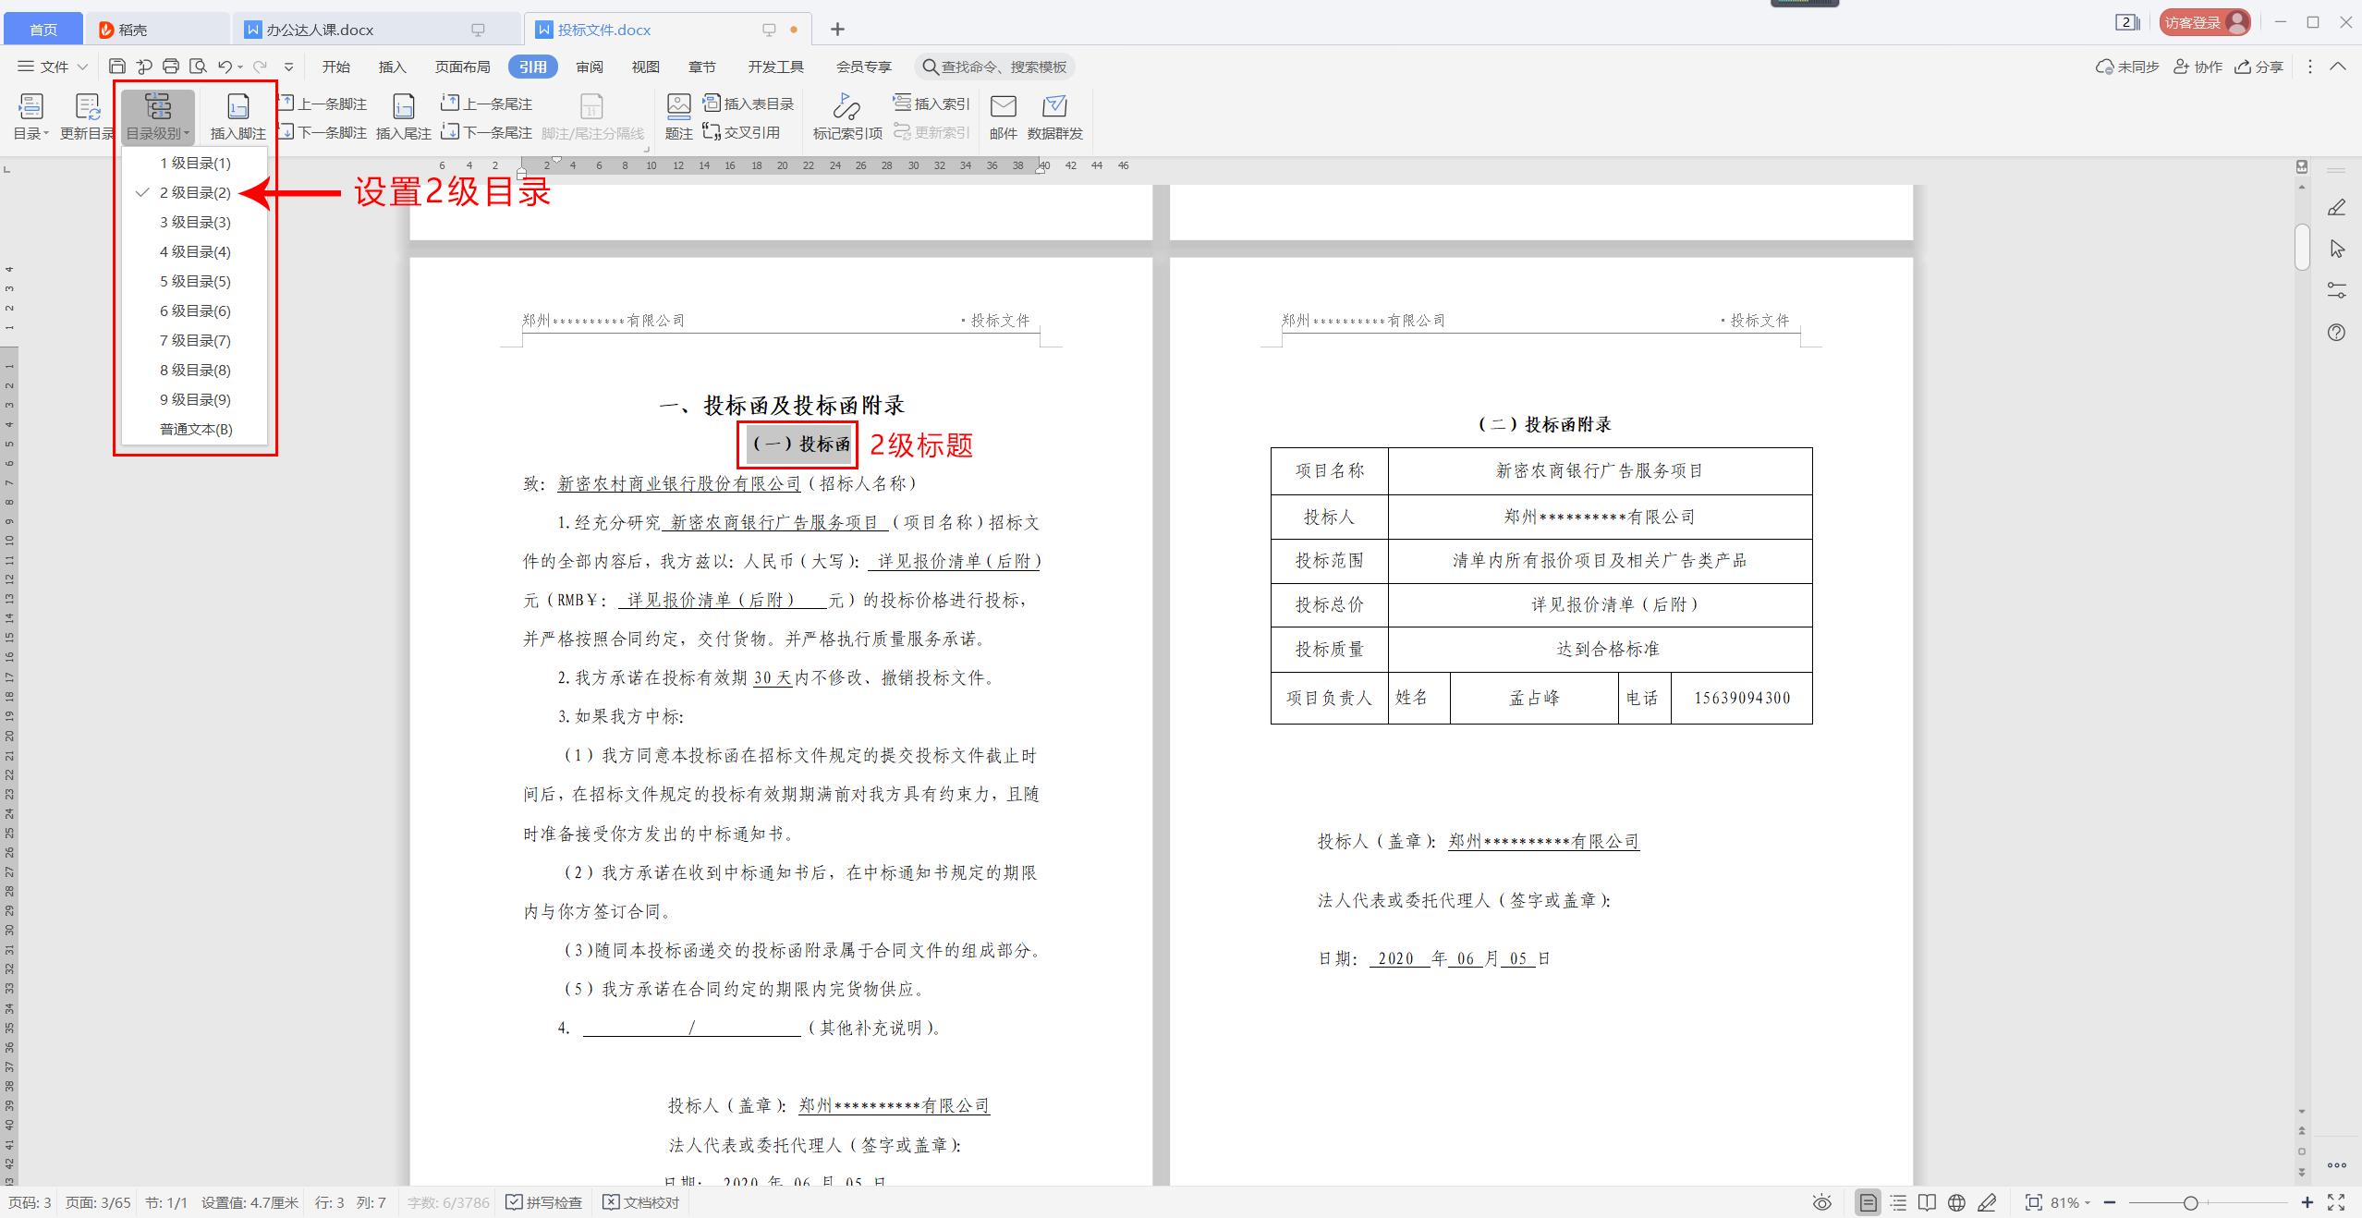The image size is (2362, 1218).
Task: Select 1 级目录(1) option
Action: coord(194,163)
